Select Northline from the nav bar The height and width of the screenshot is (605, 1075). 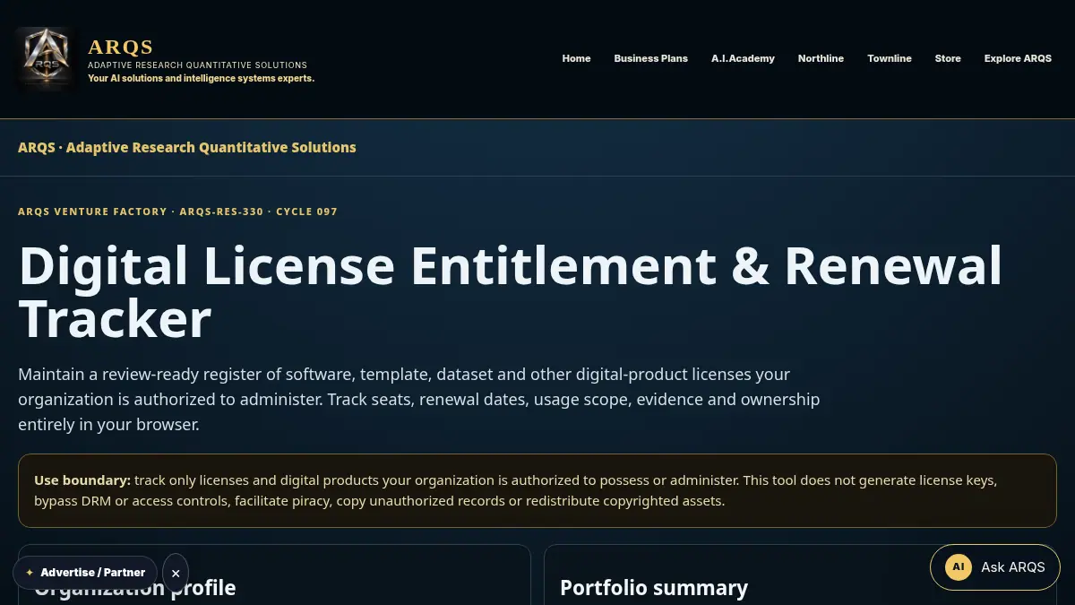tap(821, 58)
